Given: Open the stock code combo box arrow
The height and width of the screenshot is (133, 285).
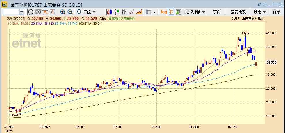Looking at the screenshot, I should click(22, 12).
